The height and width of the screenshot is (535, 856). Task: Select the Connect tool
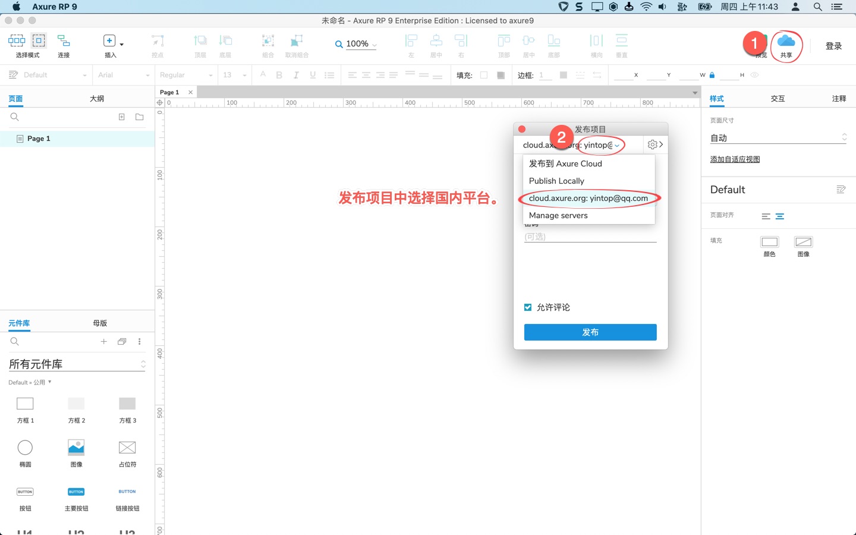tap(64, 46)
